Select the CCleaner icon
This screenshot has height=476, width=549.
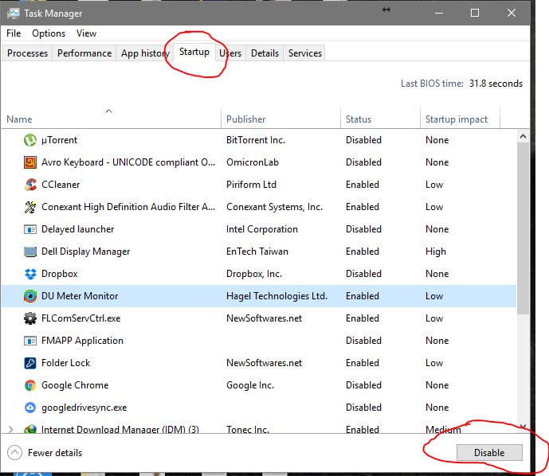tap(30, 185)
